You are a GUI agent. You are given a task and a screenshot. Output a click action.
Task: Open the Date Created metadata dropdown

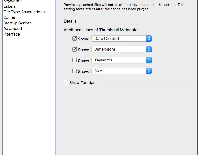119,39
